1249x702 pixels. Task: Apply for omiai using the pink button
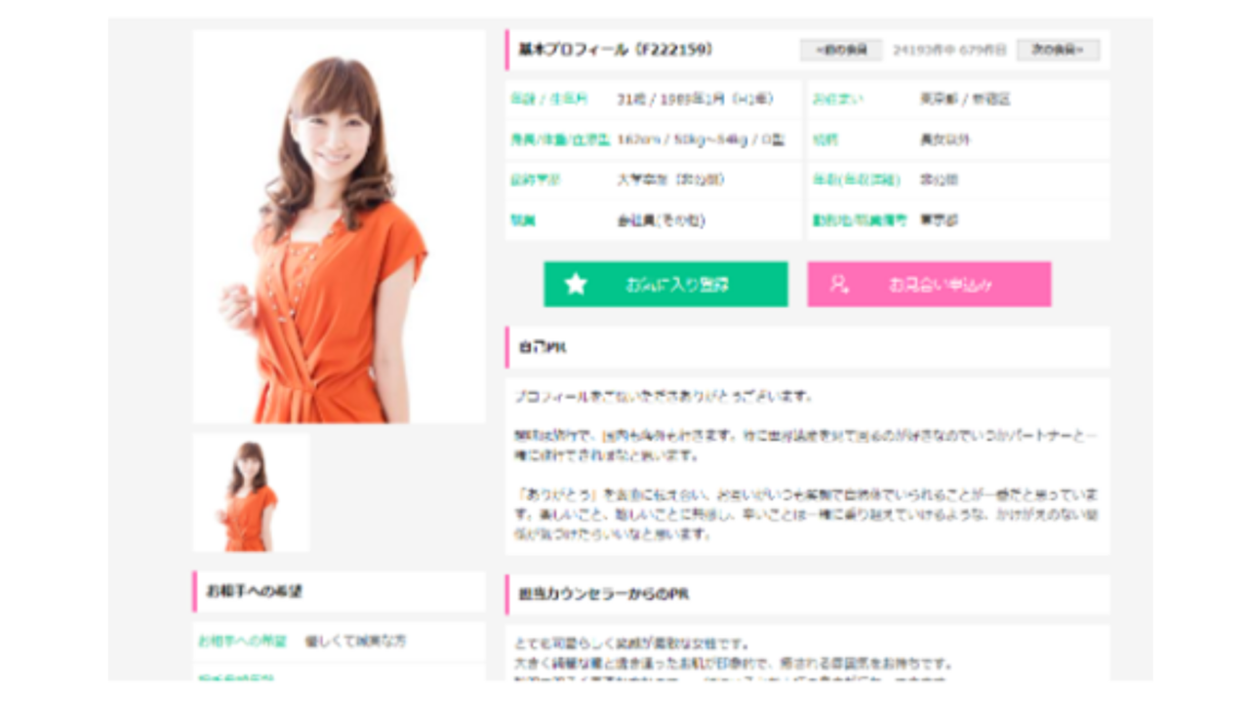929,284
